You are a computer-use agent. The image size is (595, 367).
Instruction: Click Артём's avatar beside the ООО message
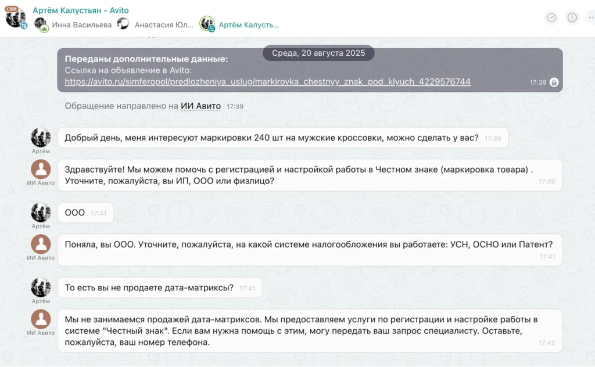(41, 213)
